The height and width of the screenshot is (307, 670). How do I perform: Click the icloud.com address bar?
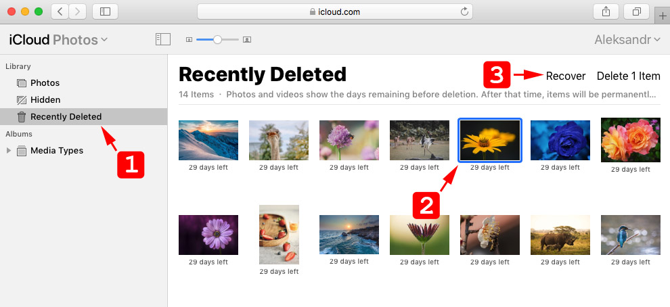click(334, 12)
